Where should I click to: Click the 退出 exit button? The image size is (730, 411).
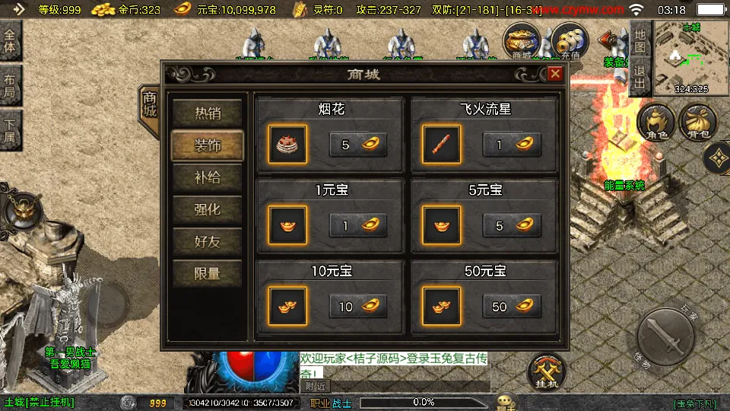coord(640,78)
